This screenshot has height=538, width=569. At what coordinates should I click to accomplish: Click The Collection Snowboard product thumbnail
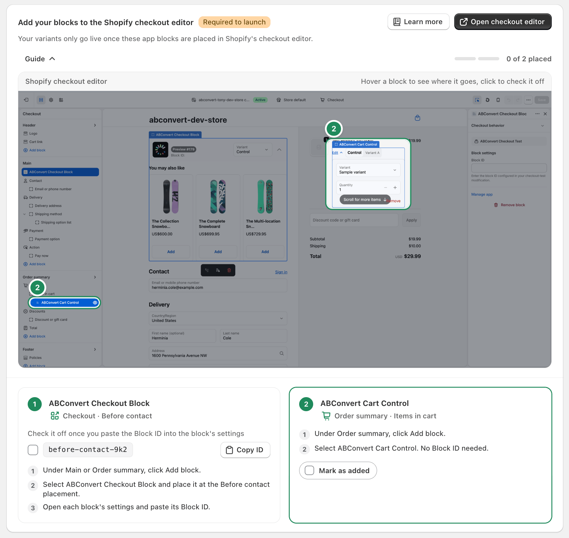[x=171, y=196]
